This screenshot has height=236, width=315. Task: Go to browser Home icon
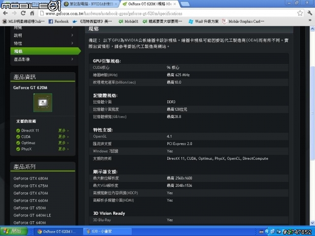[x=32, y=13]
